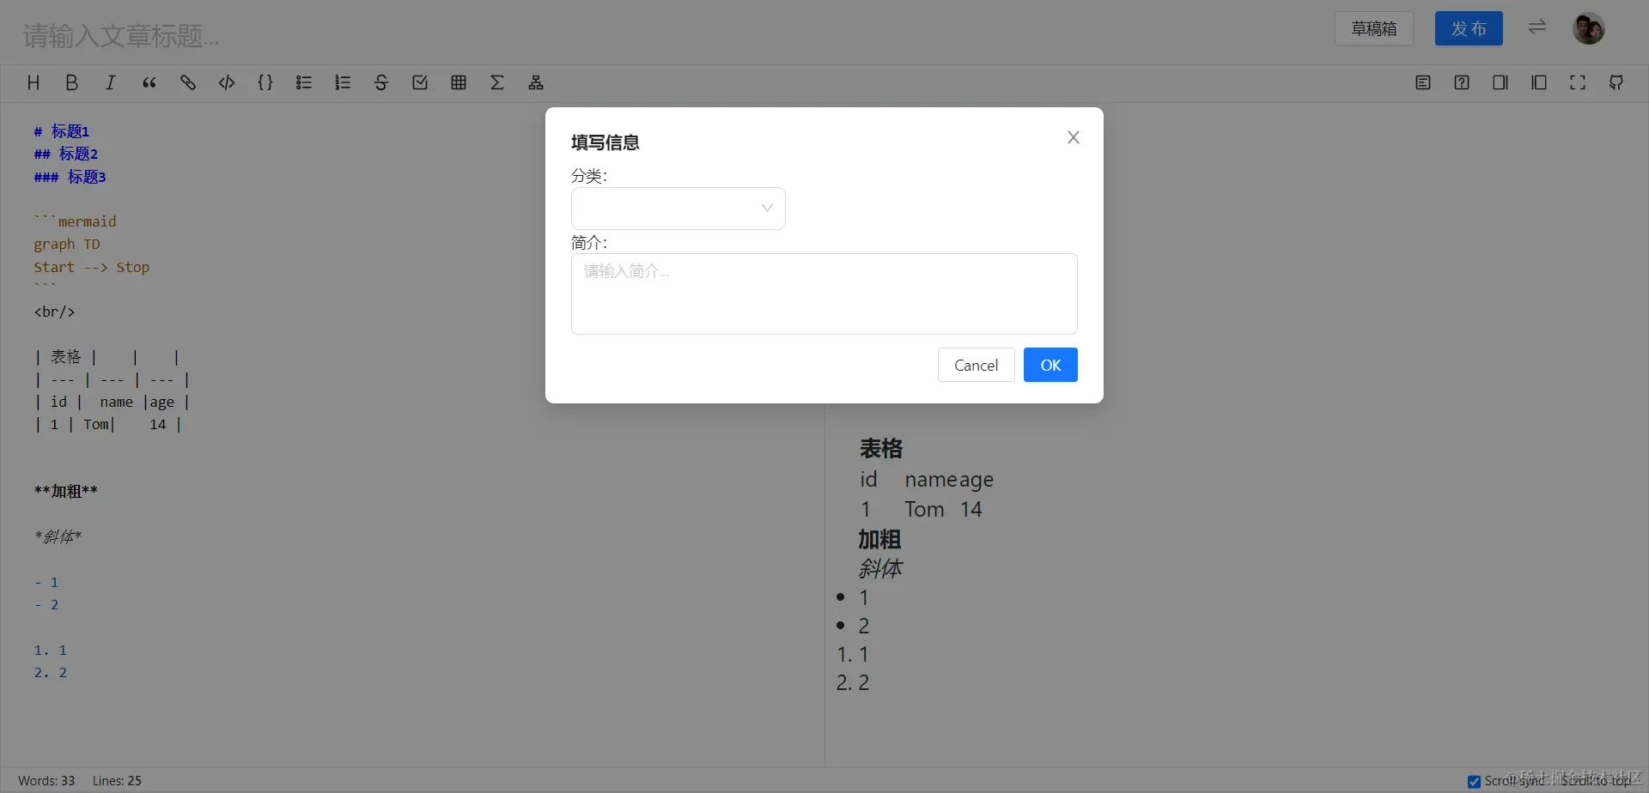The image size is (1649, 793).
Task: Click the italic '斜体' text in preview
Action: pos(880,568)
